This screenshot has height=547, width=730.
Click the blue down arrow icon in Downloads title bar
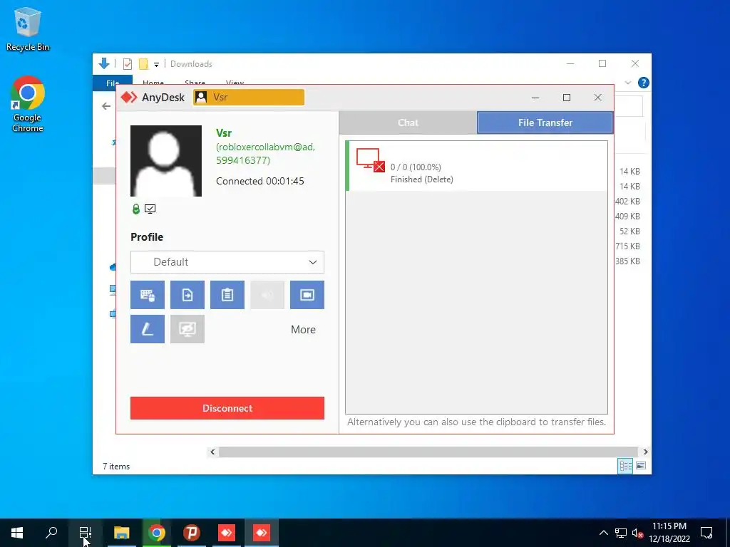pyautogui.click(x=104, y=63)
